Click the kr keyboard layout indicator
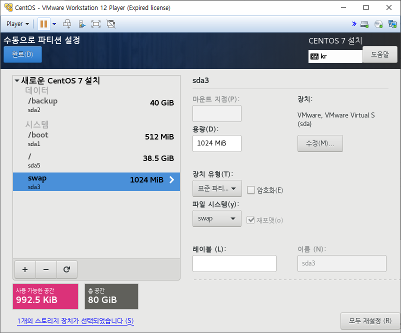The height and width of the screenshot is (333, 401). (x=335, y=56)
